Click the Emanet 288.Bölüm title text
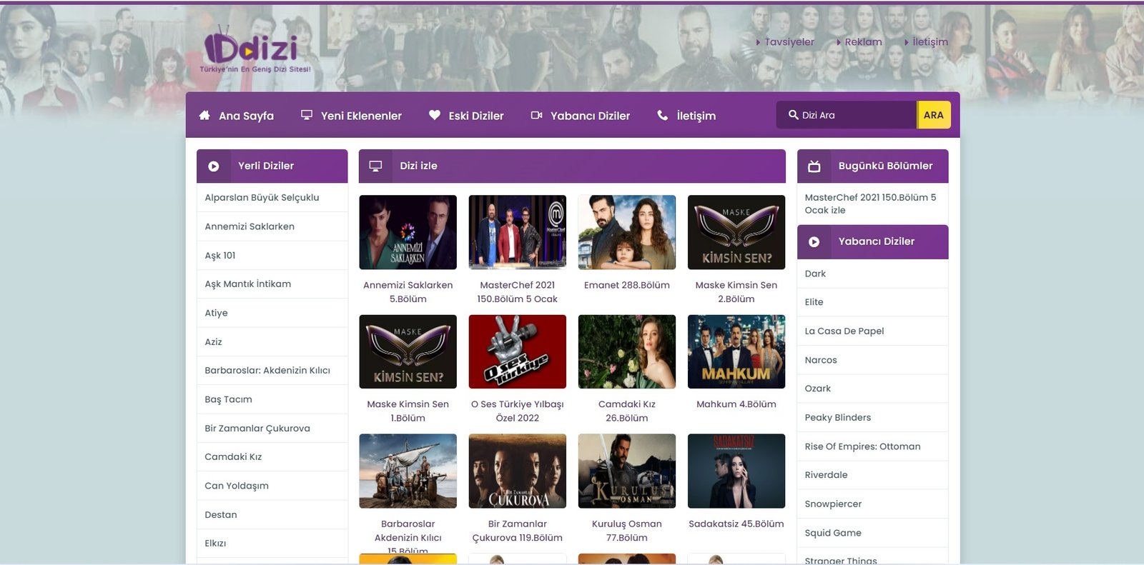Image resolution: width=1144 pixels, height=565 pixels. pos(626,285)
